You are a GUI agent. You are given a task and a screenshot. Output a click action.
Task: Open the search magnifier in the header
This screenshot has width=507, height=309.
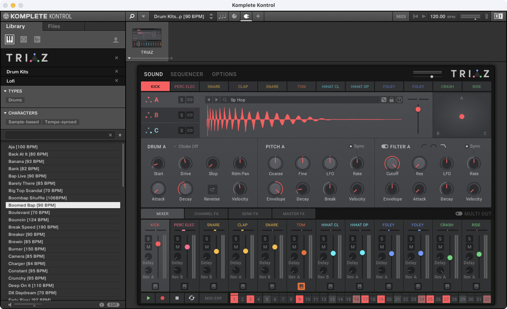point(132,16)
